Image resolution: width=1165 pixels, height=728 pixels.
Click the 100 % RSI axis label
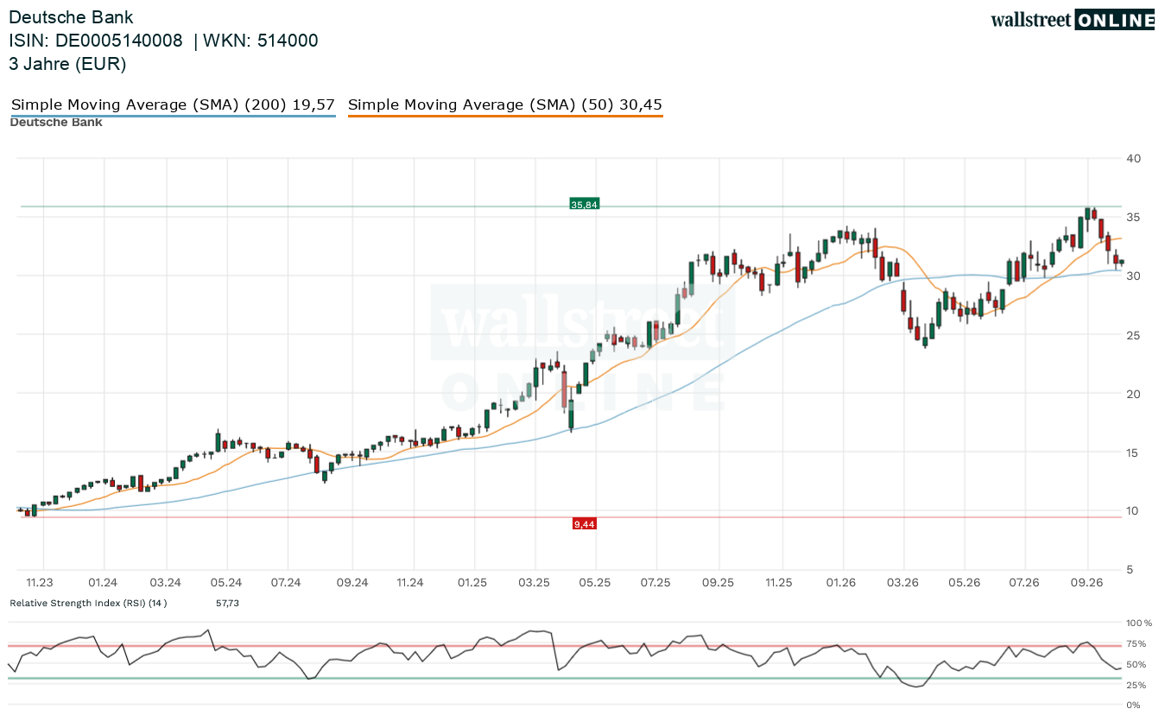(1139, 623)
